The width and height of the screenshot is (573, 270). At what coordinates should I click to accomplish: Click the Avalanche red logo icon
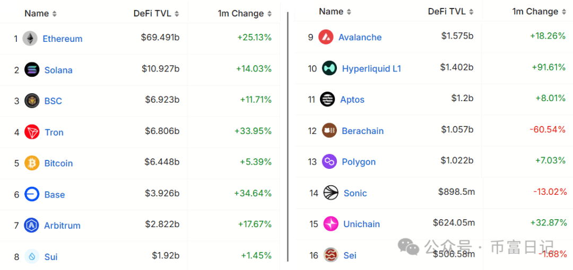pos(326,37)
